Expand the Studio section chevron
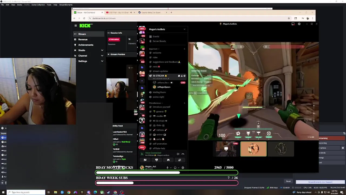 (102, 50)
